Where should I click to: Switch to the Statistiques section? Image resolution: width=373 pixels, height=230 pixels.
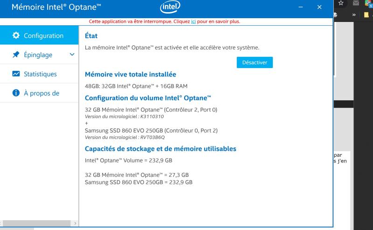40,74
